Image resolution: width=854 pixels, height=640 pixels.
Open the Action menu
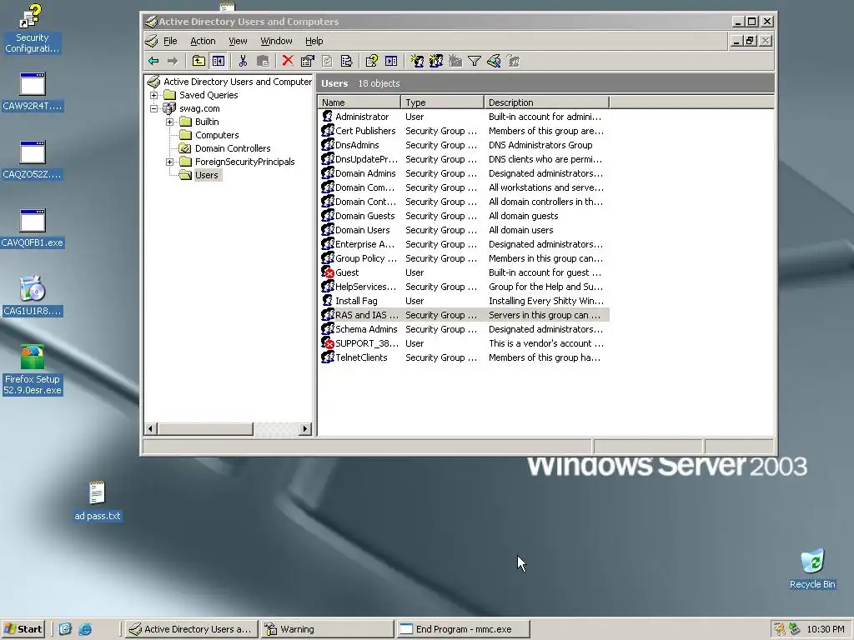pos(203,41)
